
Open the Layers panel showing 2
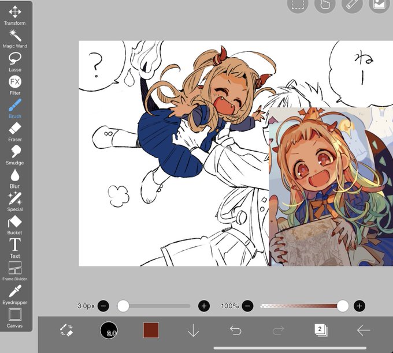click(x=321, y=331)
